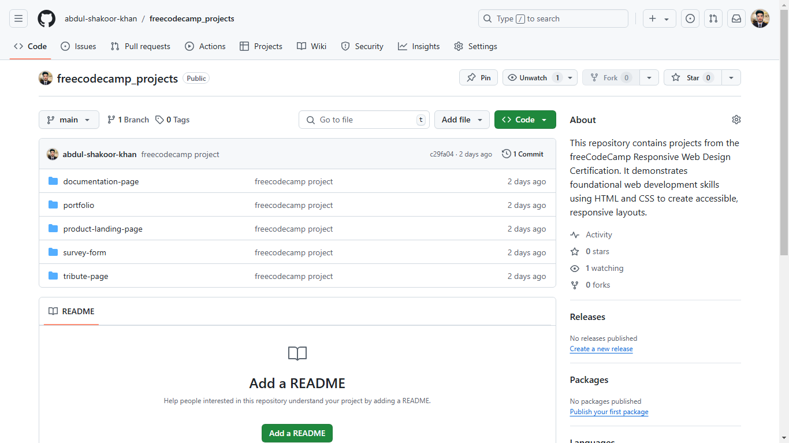Click the commit author avatar
The image size is (789, 443).
pos(53,154)
